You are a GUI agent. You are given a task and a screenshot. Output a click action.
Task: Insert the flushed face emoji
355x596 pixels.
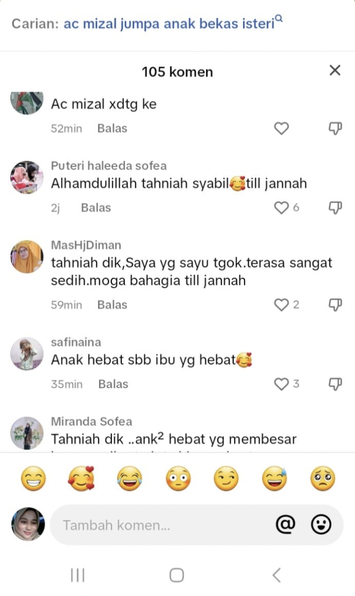178,478
